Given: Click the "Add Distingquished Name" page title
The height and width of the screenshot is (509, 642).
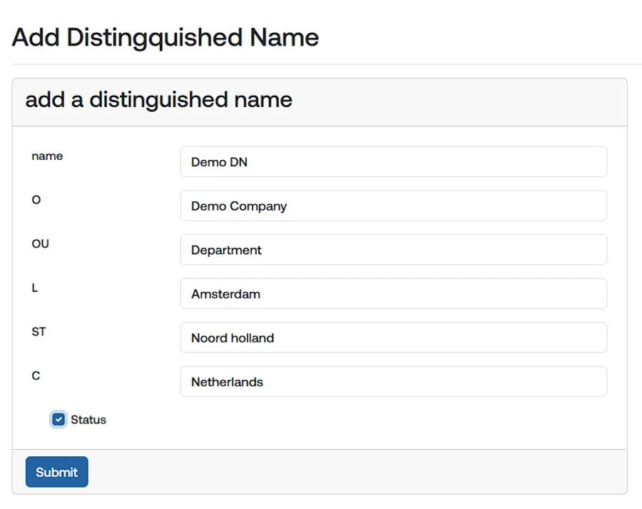Looking at the screenshot, I should pos(165,37).
